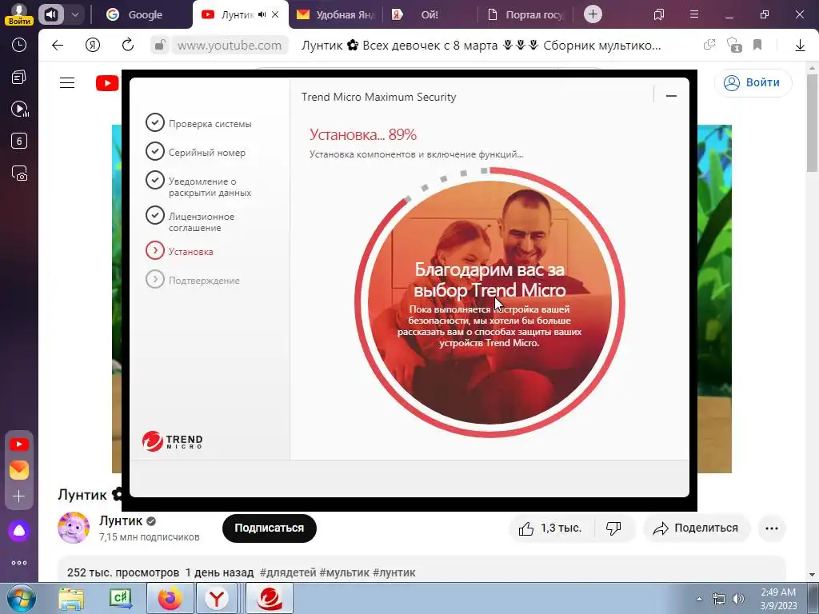Viewport: 819px width, 614px height.
Task: Open Trend Micro taskbar icon
Action: 270,598
